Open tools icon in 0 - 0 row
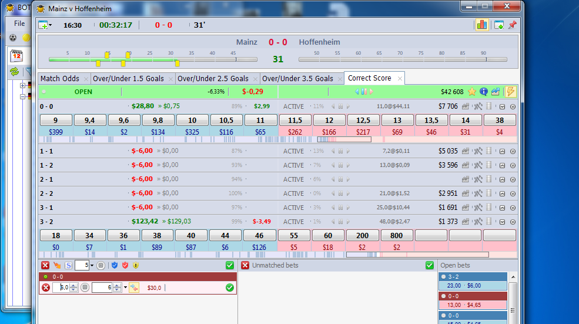The image size is (579, 324). pos(478,106)
